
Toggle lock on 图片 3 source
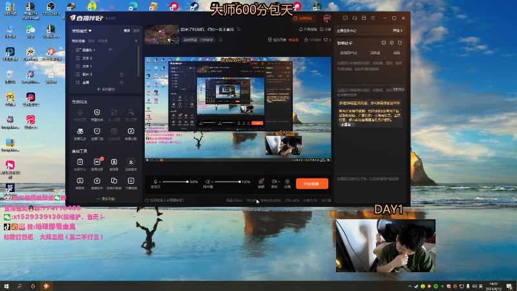(121, 74)
